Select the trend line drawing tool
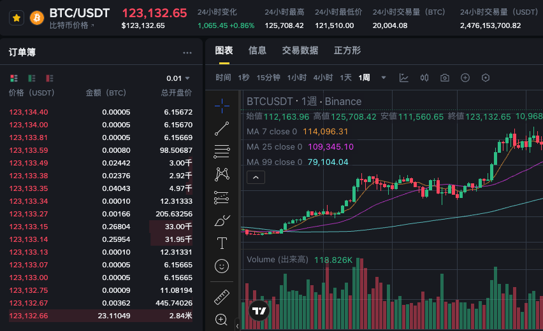This screenshot has width=543, height=331. click(x=222, y=128)
